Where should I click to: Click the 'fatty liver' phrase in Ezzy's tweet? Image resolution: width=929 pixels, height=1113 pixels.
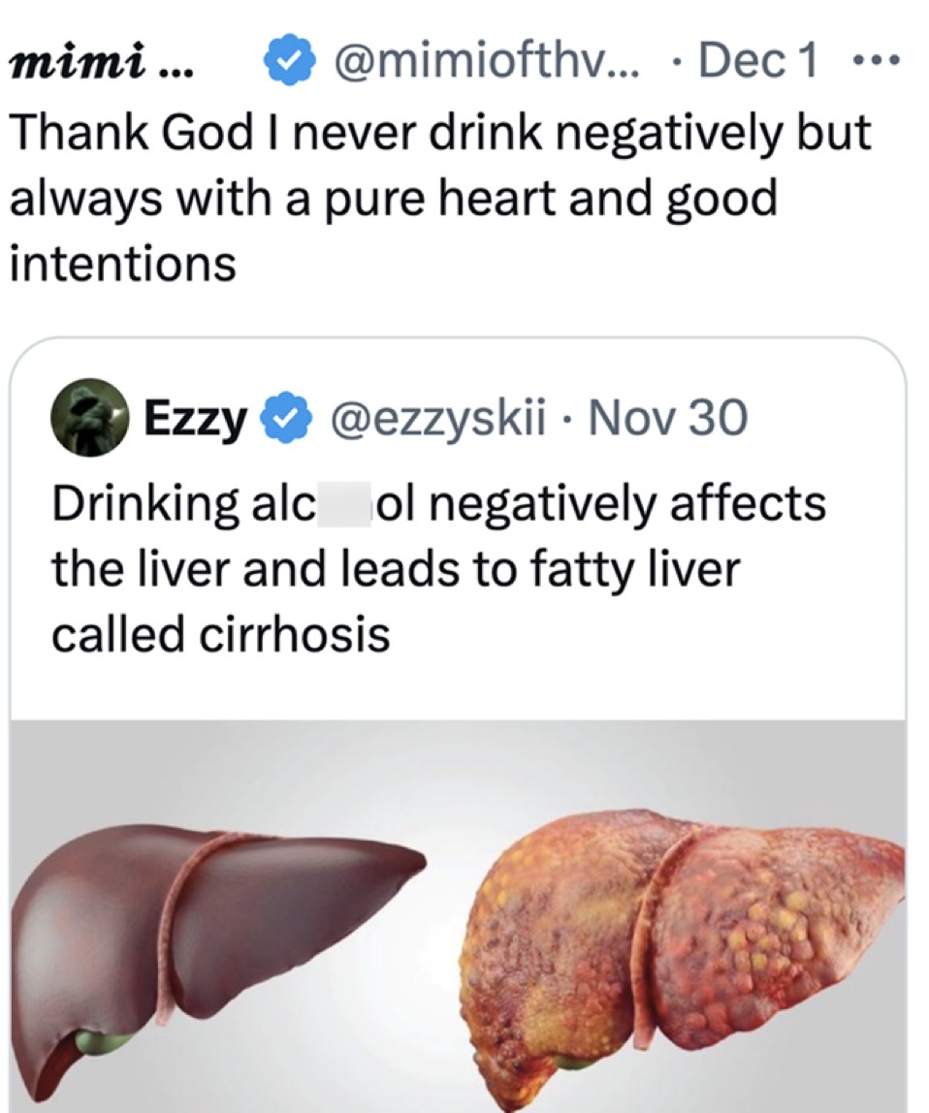(635, 569)
